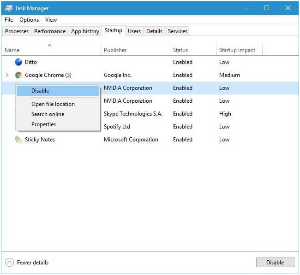Click Enabled status in Skype Technologies row
This screenshot has height=275, width=300.
pyautogui.click(x=183, y=114)
